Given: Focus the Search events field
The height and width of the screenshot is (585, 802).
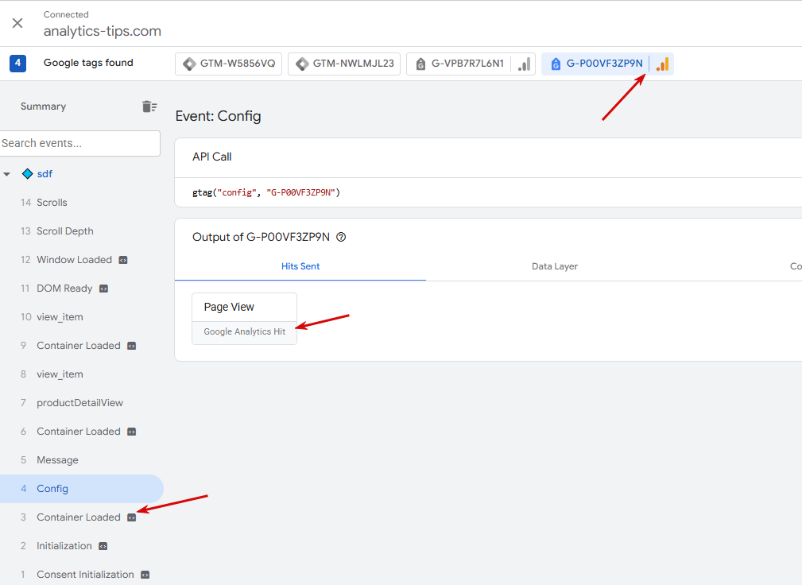Looking at the screenshot, I should pos(79,143).
